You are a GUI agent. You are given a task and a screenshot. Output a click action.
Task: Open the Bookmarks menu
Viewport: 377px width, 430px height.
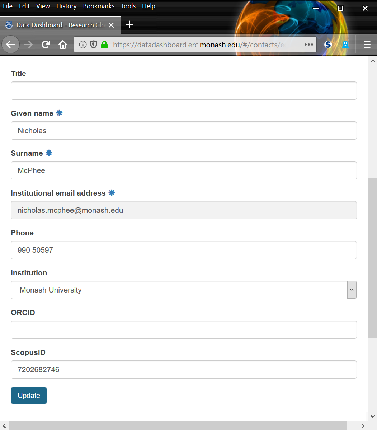pos(99,6)
